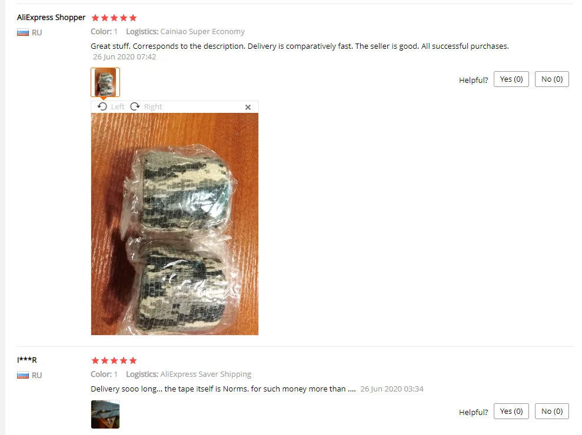Click Russian flag icon beside AliExpress Shopper

[22, 33]
